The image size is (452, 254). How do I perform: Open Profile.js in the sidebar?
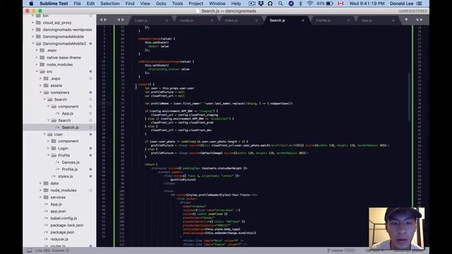click(70, 169)
